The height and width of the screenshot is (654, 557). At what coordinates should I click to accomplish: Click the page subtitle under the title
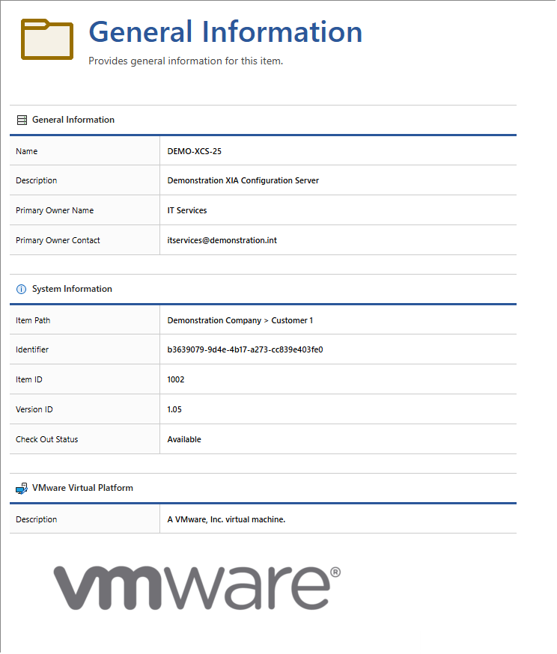point(186,61)
